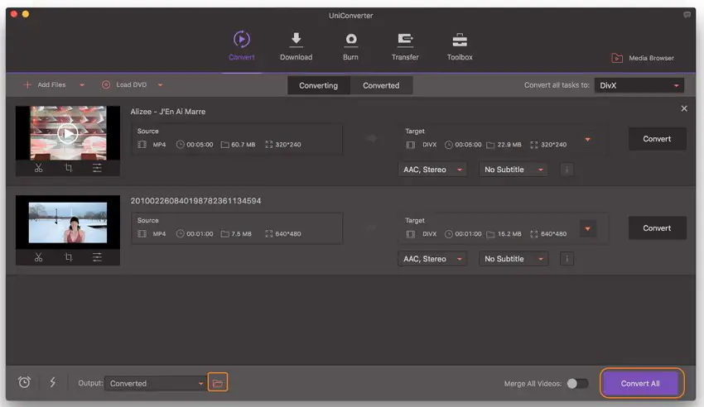Open effect settings for 2010022608 video
Viewport: 704px width, 407px height.
click(x=97, y=257)
